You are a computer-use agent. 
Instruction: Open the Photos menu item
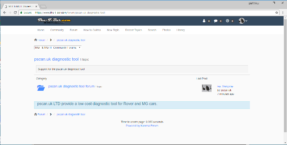click(166, 30)
